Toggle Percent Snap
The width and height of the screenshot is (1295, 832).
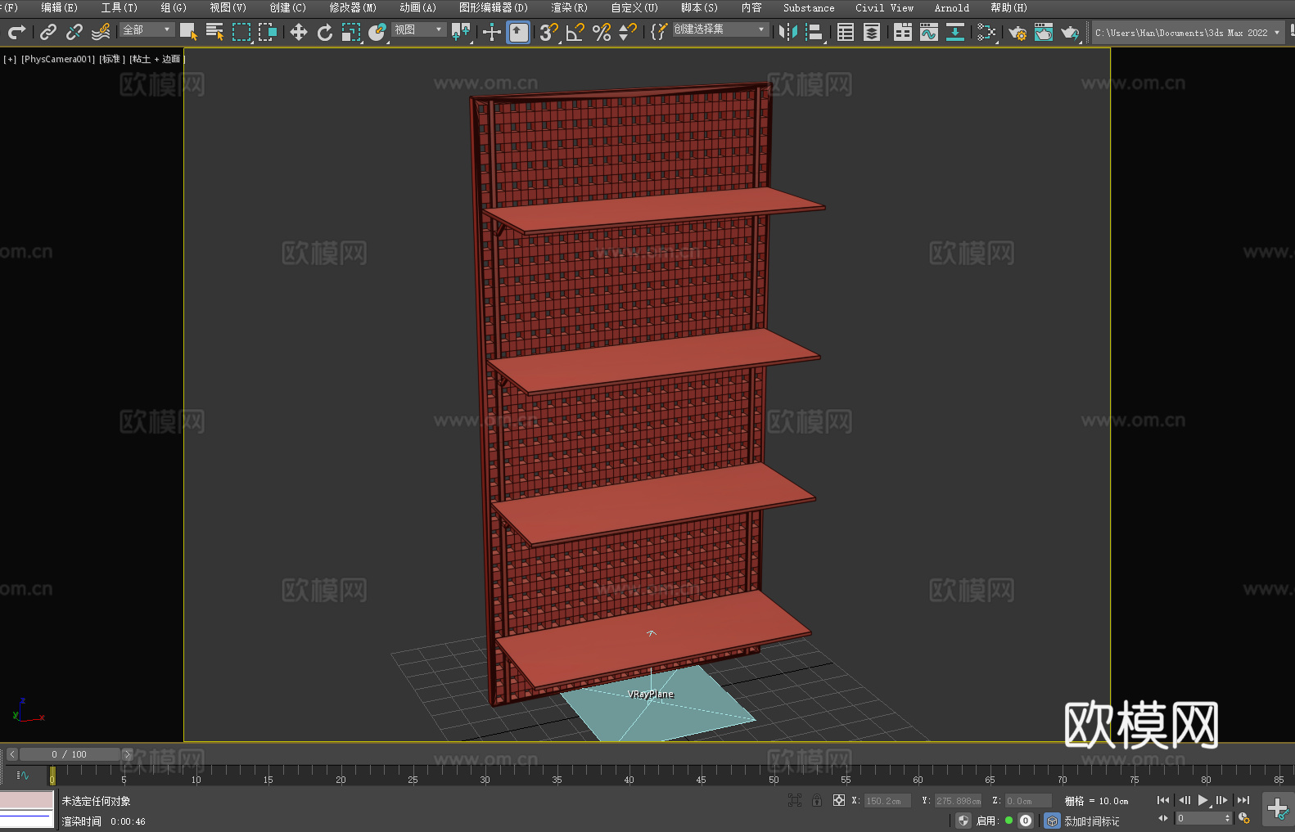pyautogui.click(x=601, y=32)
